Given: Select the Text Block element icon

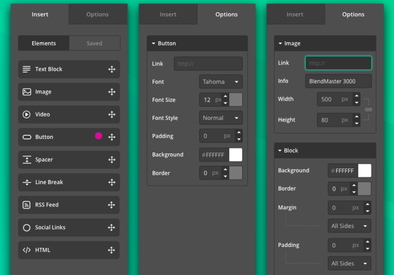Looking at the screenshot, I should point(26,69).
